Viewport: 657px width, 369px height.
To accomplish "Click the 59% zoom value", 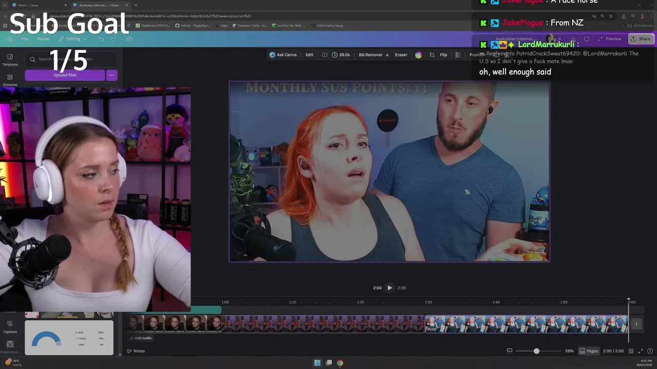I will point(569,351).
